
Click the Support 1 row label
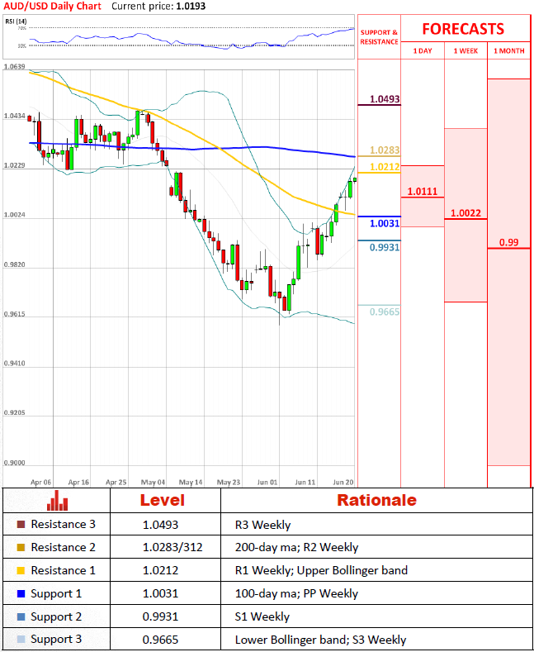tap(56, 594)
